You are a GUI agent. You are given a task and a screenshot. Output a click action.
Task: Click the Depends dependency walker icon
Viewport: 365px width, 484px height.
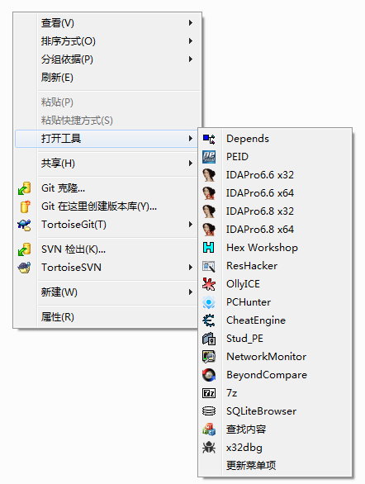(209, 139)
